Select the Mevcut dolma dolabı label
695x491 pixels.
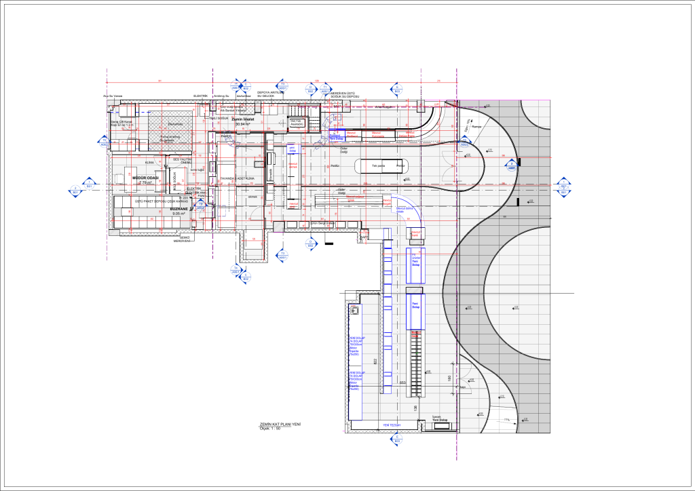click(x=403, y=210)
